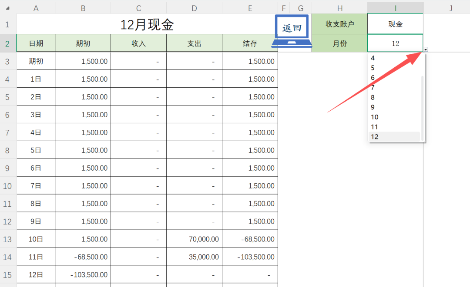Click the select-all corner triangle
This screenshot has width=470, height=287.
click(x=9, y=8)
